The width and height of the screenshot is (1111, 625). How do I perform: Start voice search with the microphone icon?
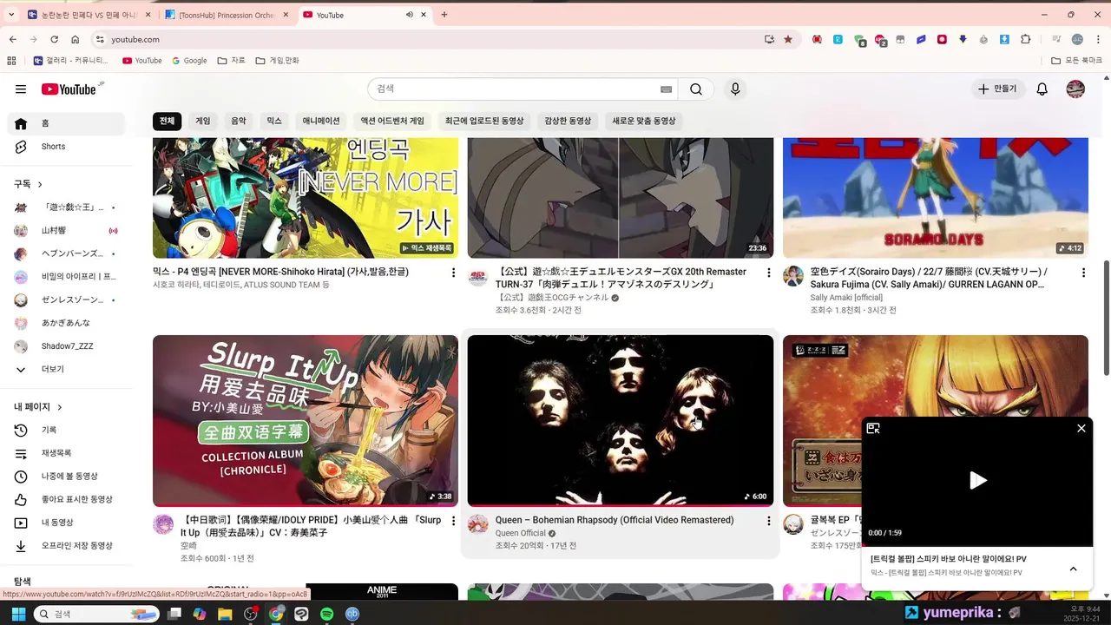[x=735, y=89]
